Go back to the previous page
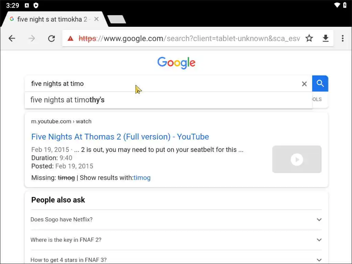The image size is (352, 264). point(12,38)
